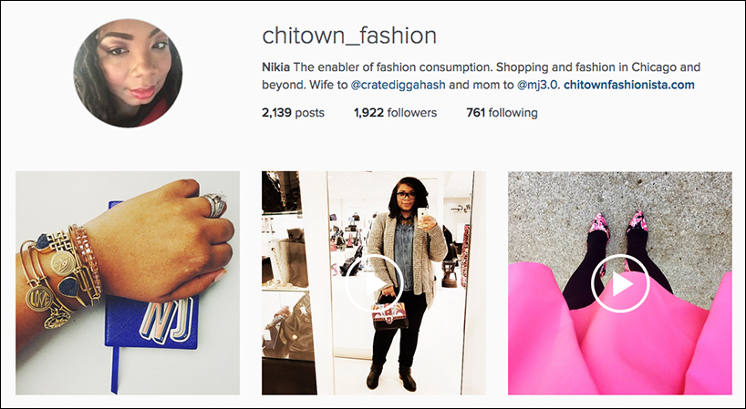The width and height of the screenshot is (746, 409).
Task: Click the chitown_fashion username heading
Action: click(x=349, y=36)
